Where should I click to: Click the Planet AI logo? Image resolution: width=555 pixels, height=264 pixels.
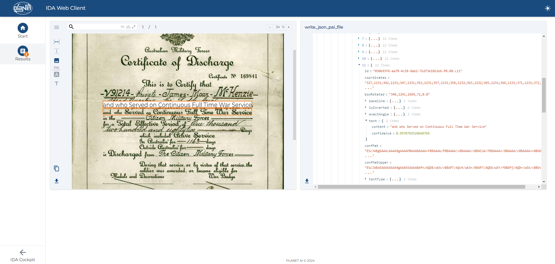[x=23, y=8]
